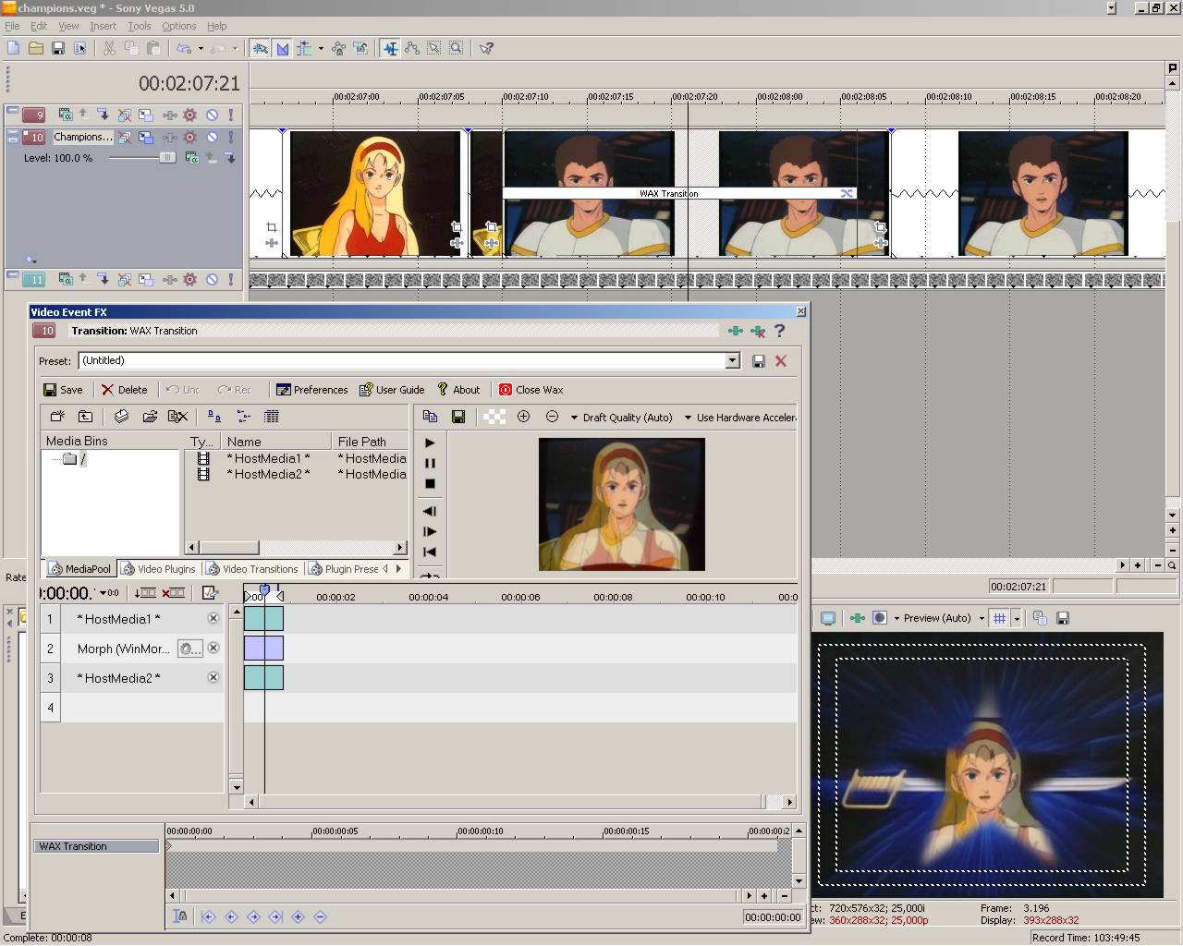Play the Wax preview
The image size is (1183, 946).
430,443
